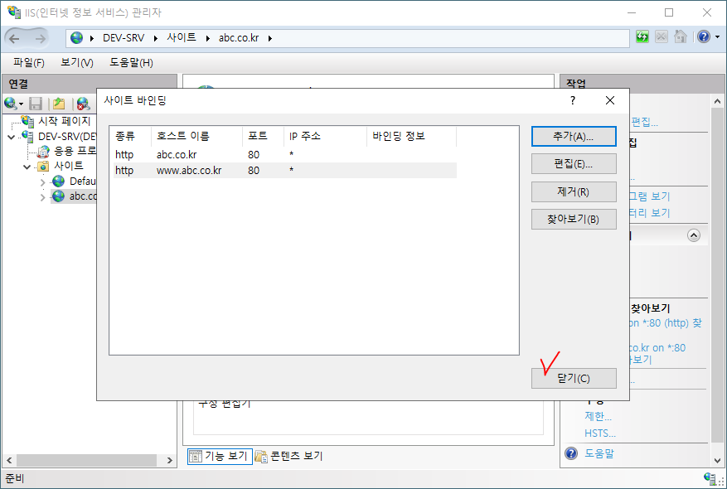Select the abc.co.kr binding row
Image resolution: width=727 pixels, height=489 pixels.
[285, 155]
